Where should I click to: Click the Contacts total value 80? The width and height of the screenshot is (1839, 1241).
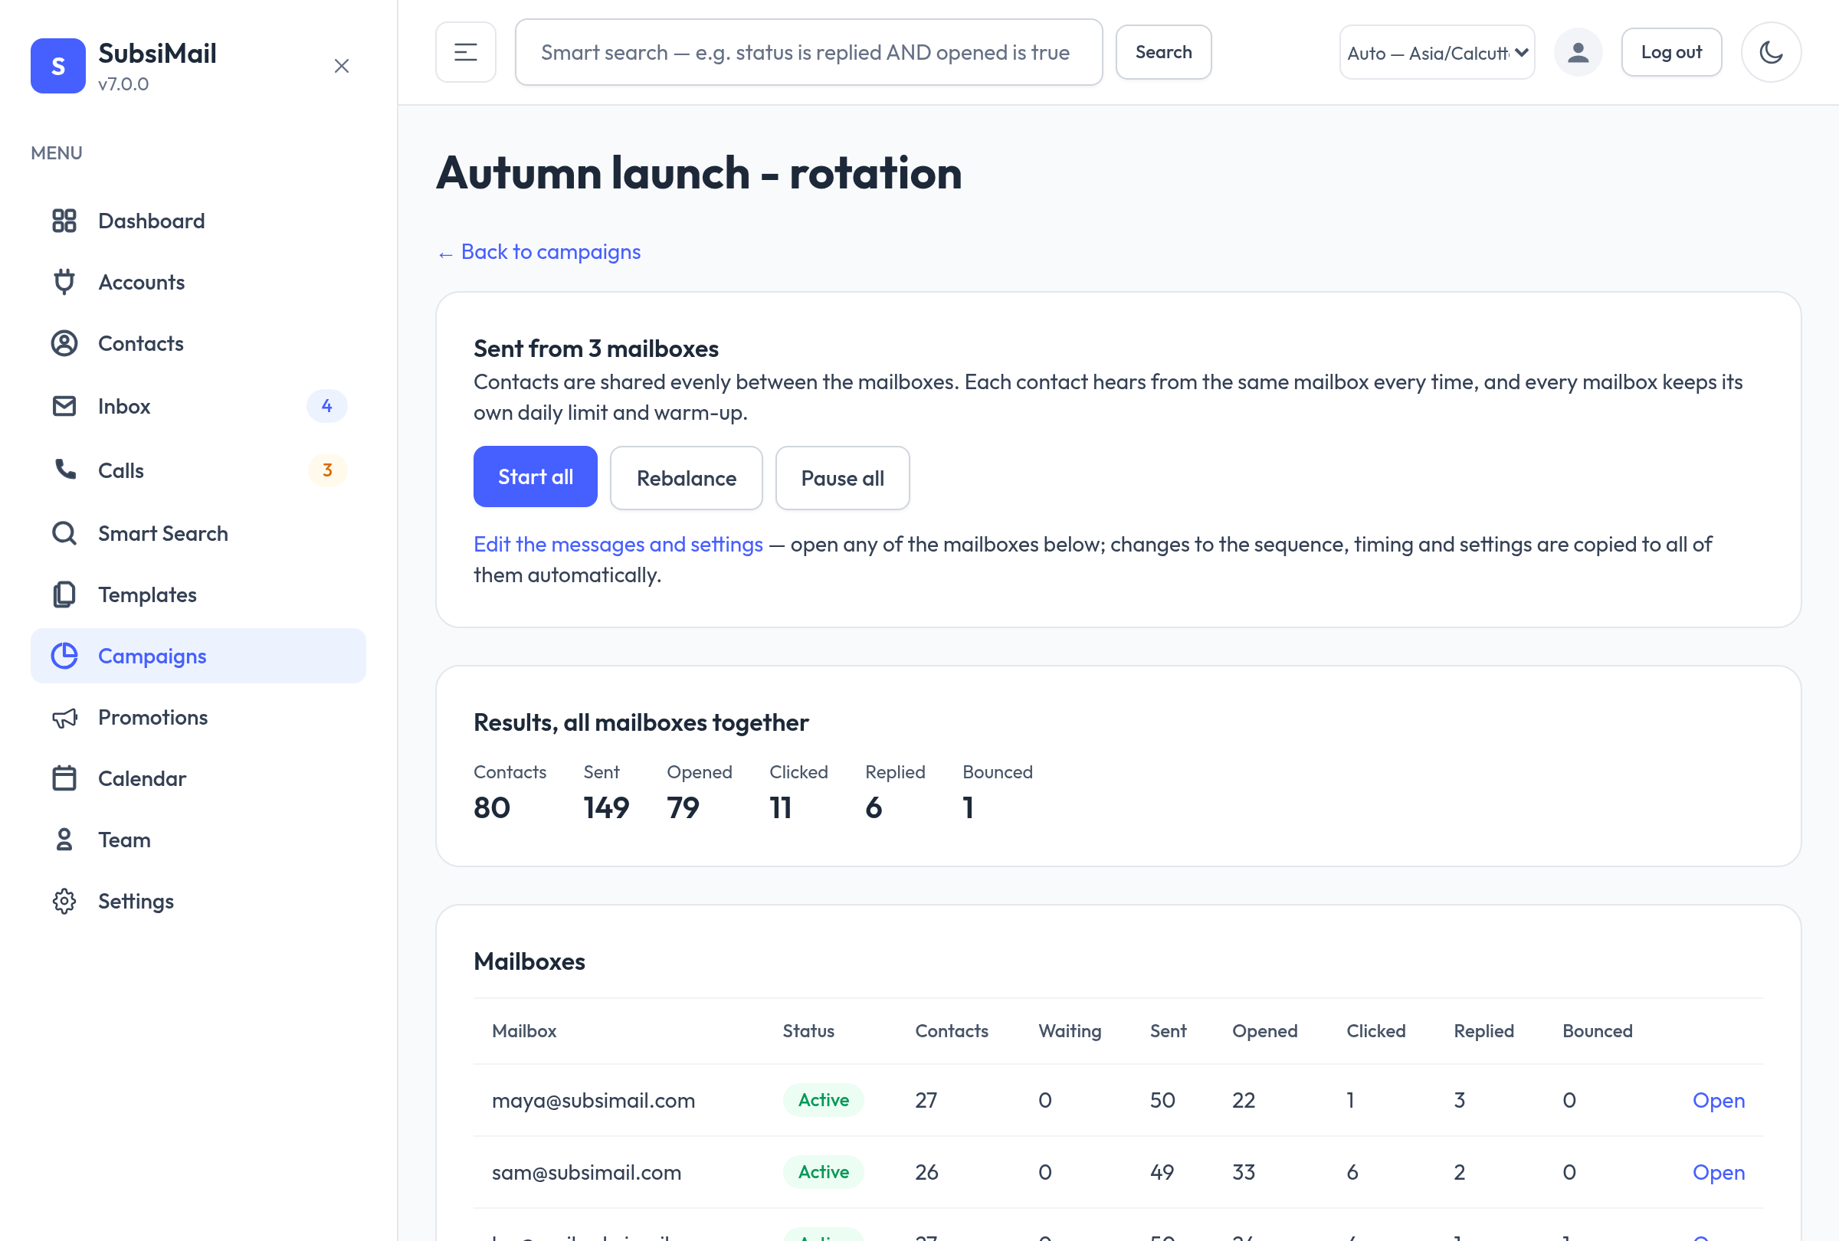pos(491,807)
